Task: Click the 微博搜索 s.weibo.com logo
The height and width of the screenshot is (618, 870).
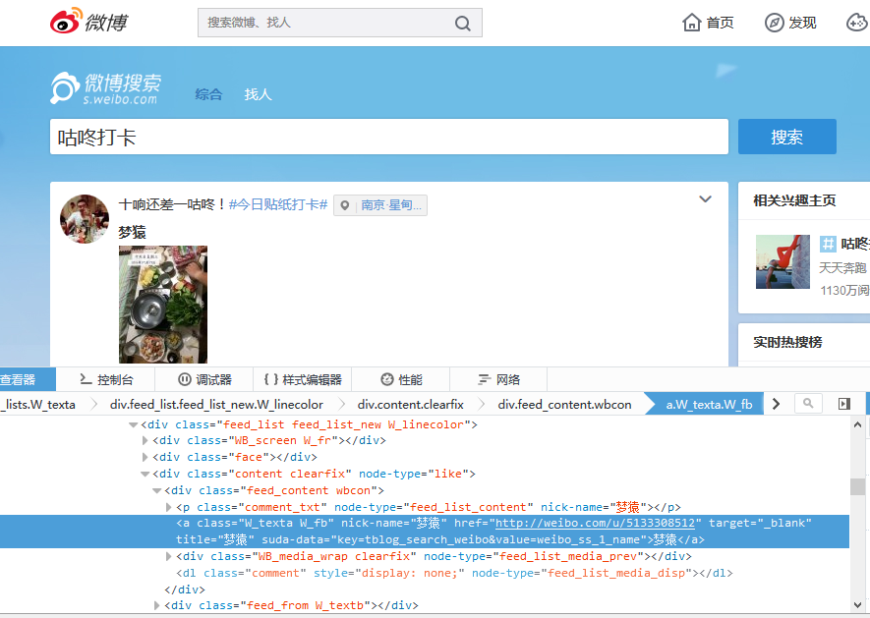Action: 105,88
